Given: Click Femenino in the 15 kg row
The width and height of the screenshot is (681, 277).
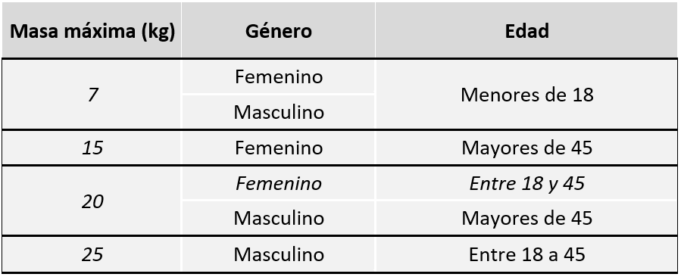Looking at the screenshot, I should tap(279, 148).
